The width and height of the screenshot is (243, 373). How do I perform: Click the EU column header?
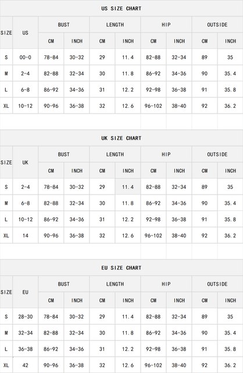point(26,292)
